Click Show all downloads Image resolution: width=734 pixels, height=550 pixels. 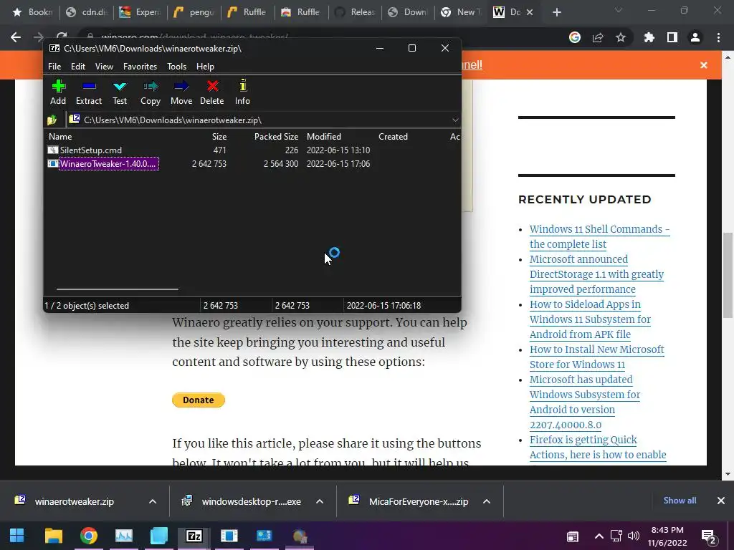click(x=680, y=501)
